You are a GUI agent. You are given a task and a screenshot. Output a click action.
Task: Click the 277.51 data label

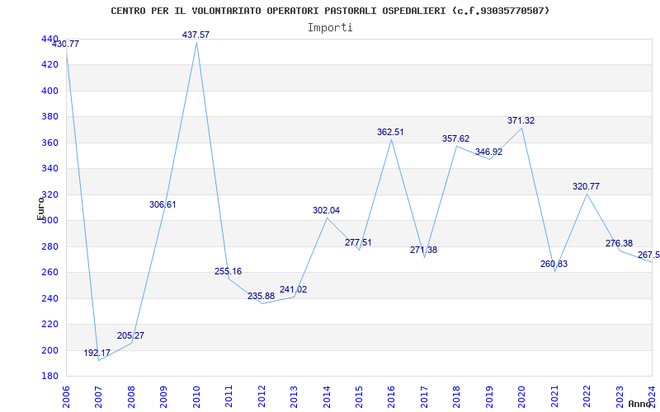[358, 242]
